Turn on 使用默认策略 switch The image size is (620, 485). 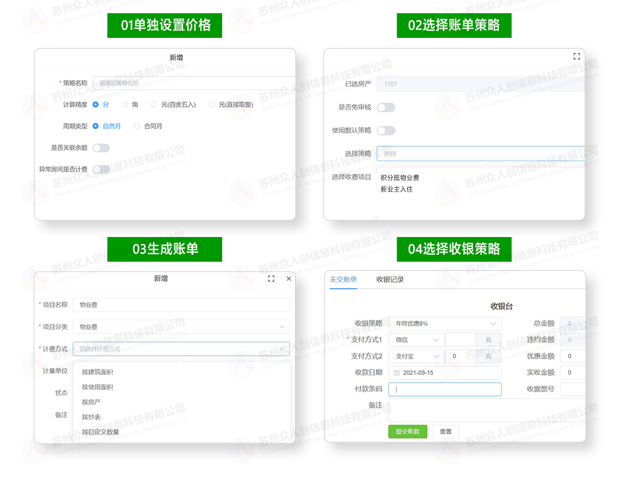386,130
